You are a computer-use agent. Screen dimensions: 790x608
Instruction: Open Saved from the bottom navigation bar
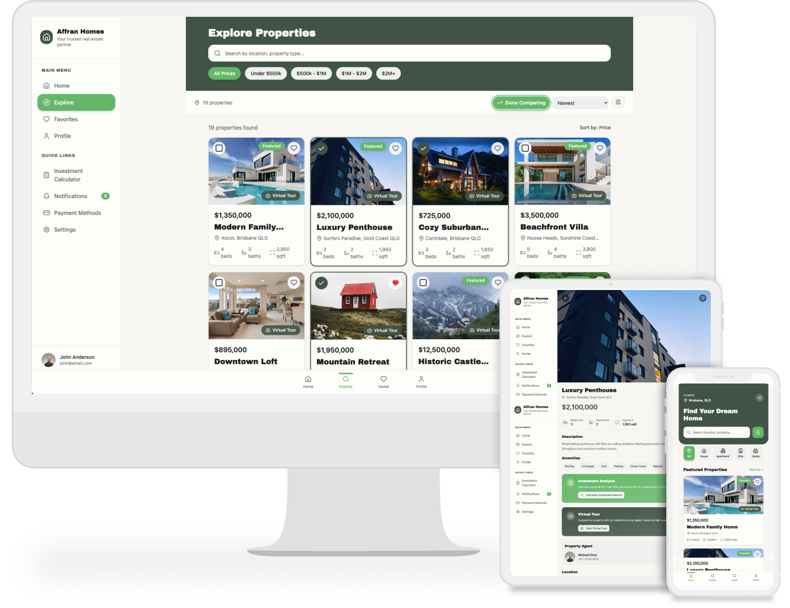point(384,382)
